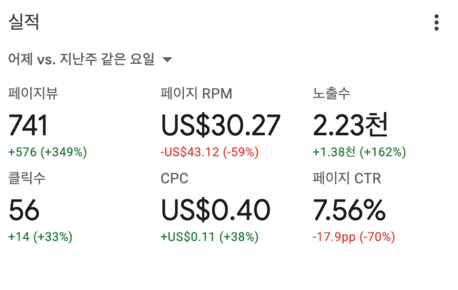Click the 56 clicks value

(24, 210)
